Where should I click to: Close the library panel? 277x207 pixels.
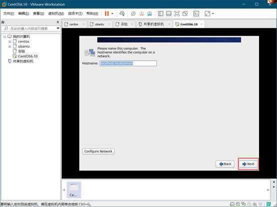tap(58, 22)
